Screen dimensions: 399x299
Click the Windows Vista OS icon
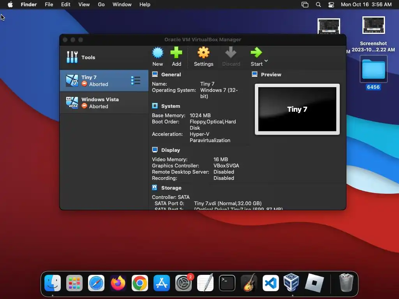(72, 103)
